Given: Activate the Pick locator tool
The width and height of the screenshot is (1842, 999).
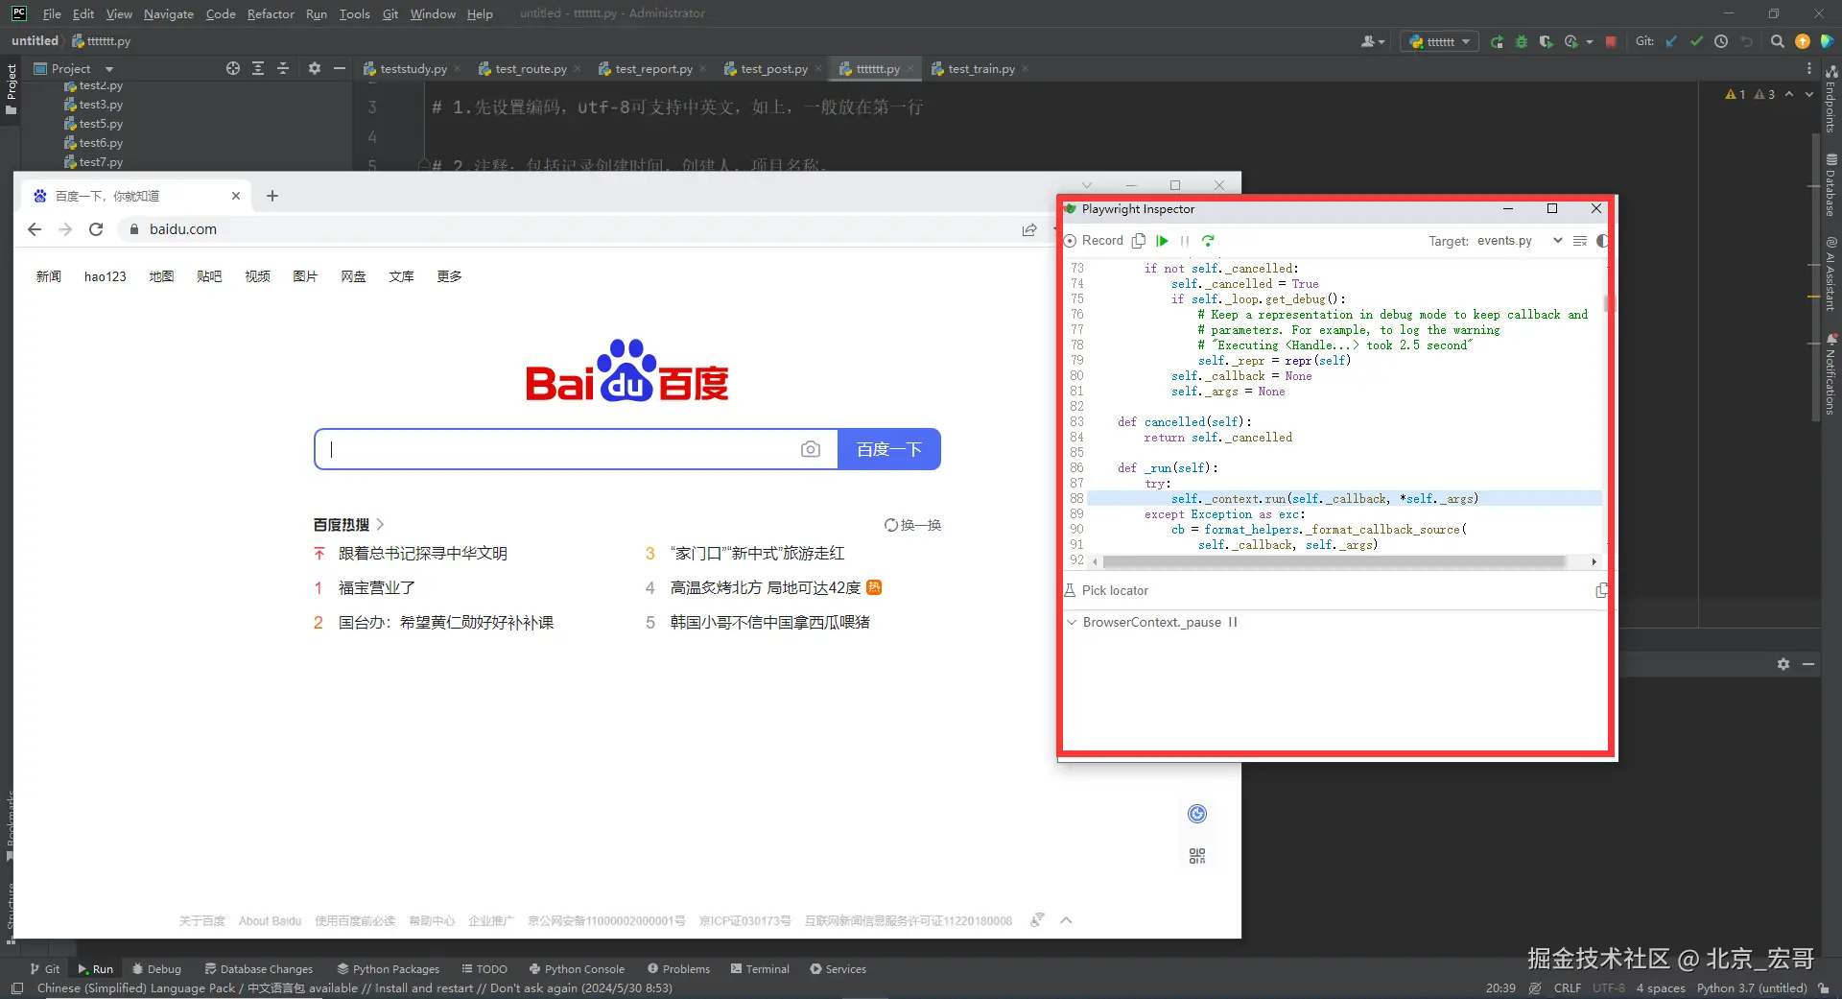Looking at the screenshot, I should click(x=1106, y=590).
